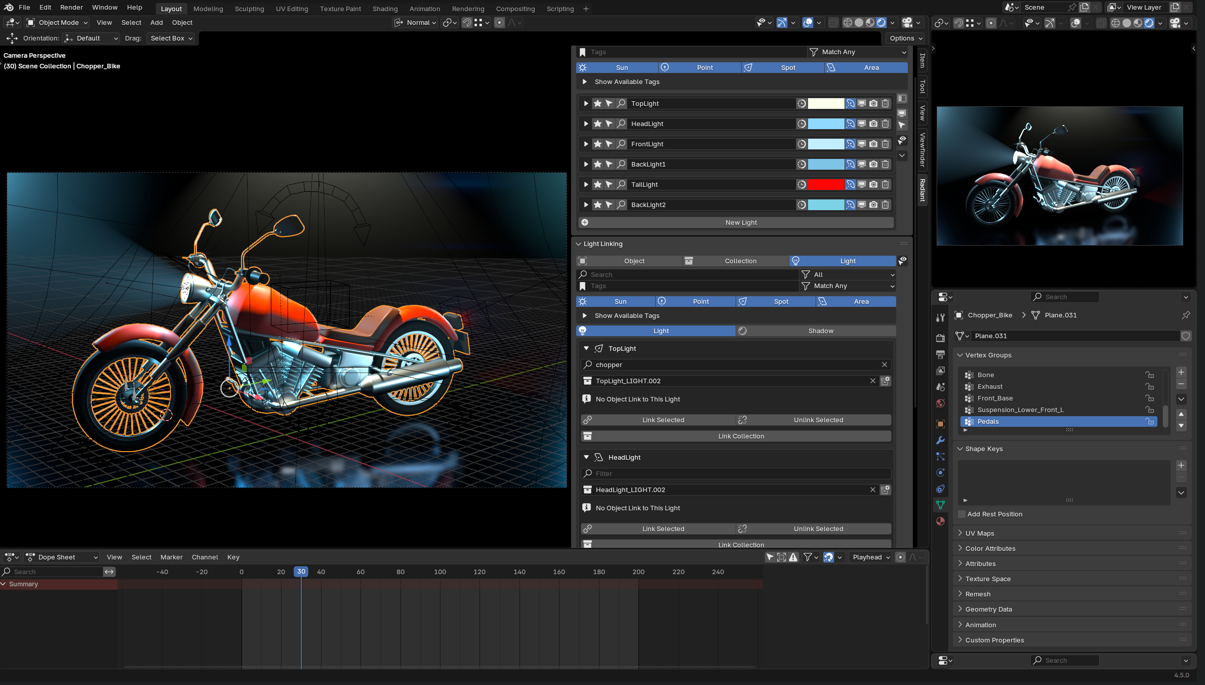The image size is (1205, 685).
Task: Switch to the Shading workspace tab
Action: (385, 9)
